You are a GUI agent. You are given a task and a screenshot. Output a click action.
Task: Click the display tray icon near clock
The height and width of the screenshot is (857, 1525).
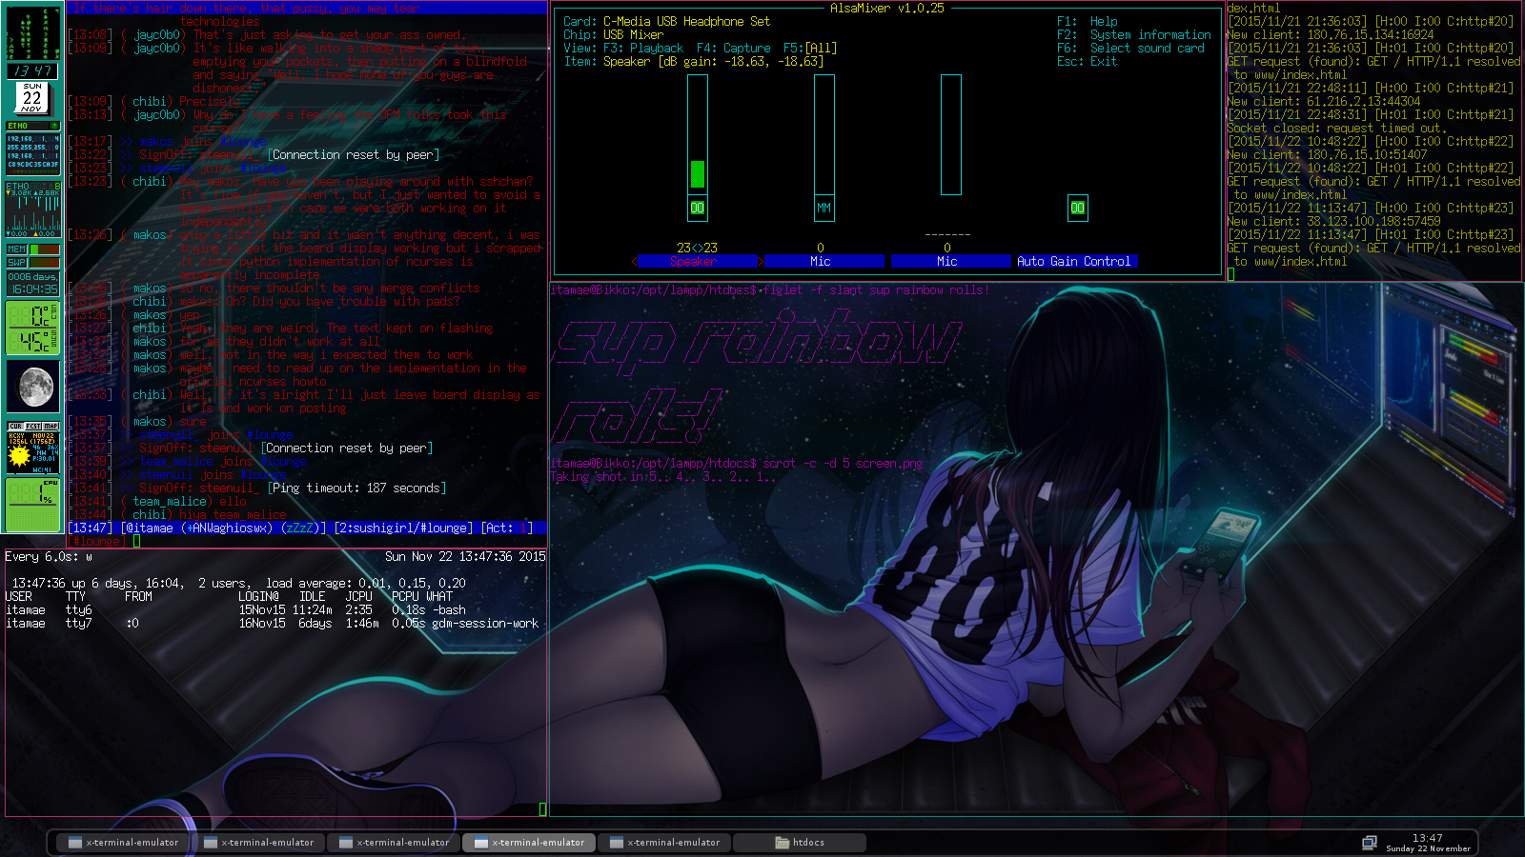(1369, 843)
